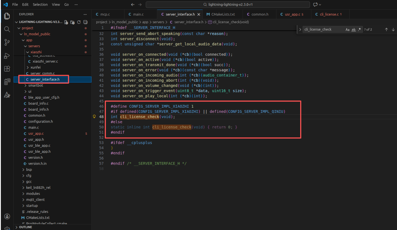Jump to next match in find widget
The height and width of the screenshot is (230, 397).
coord(393,29)
